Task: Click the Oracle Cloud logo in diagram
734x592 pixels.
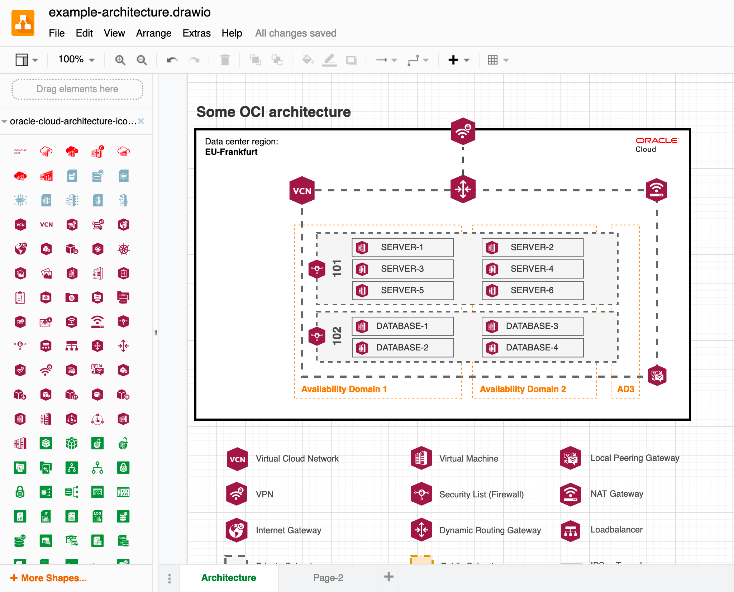Action: point(657,145)
